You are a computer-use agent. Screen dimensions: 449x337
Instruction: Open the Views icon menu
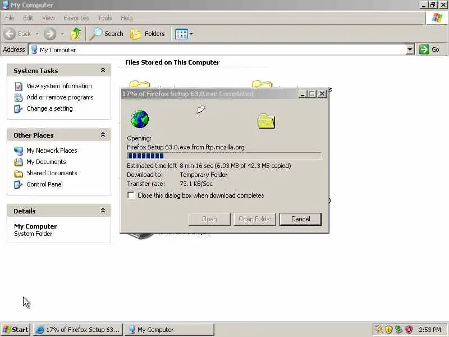(184, 34)
